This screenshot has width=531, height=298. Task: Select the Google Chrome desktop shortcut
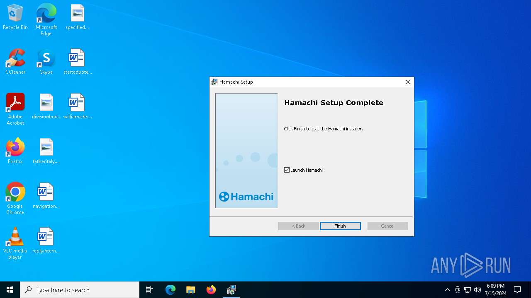point(15,199)
